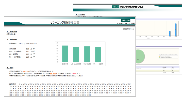Click the eラーニング実施数 label in the summary list
This screenshot has width=182, height=97.
pos(15,52)
